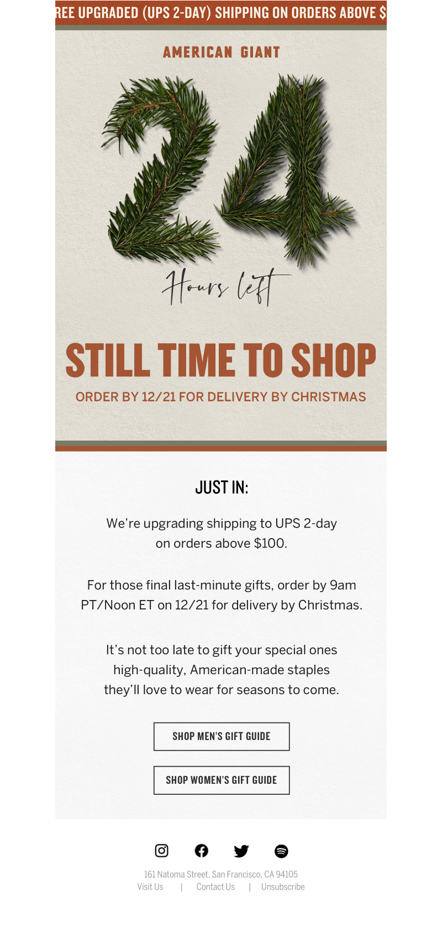Click the Hours left script text
This screenshot has height=936, width=442.
pos(225,287)
